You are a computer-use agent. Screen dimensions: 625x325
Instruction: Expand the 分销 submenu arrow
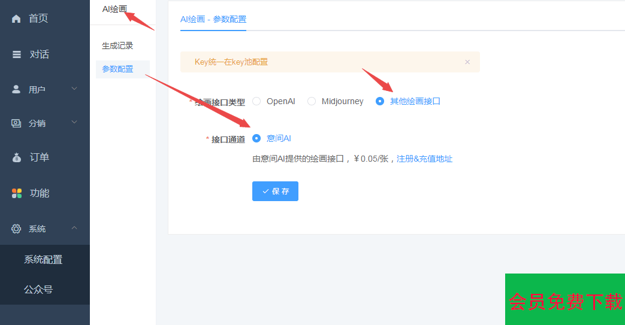point(74,123)
